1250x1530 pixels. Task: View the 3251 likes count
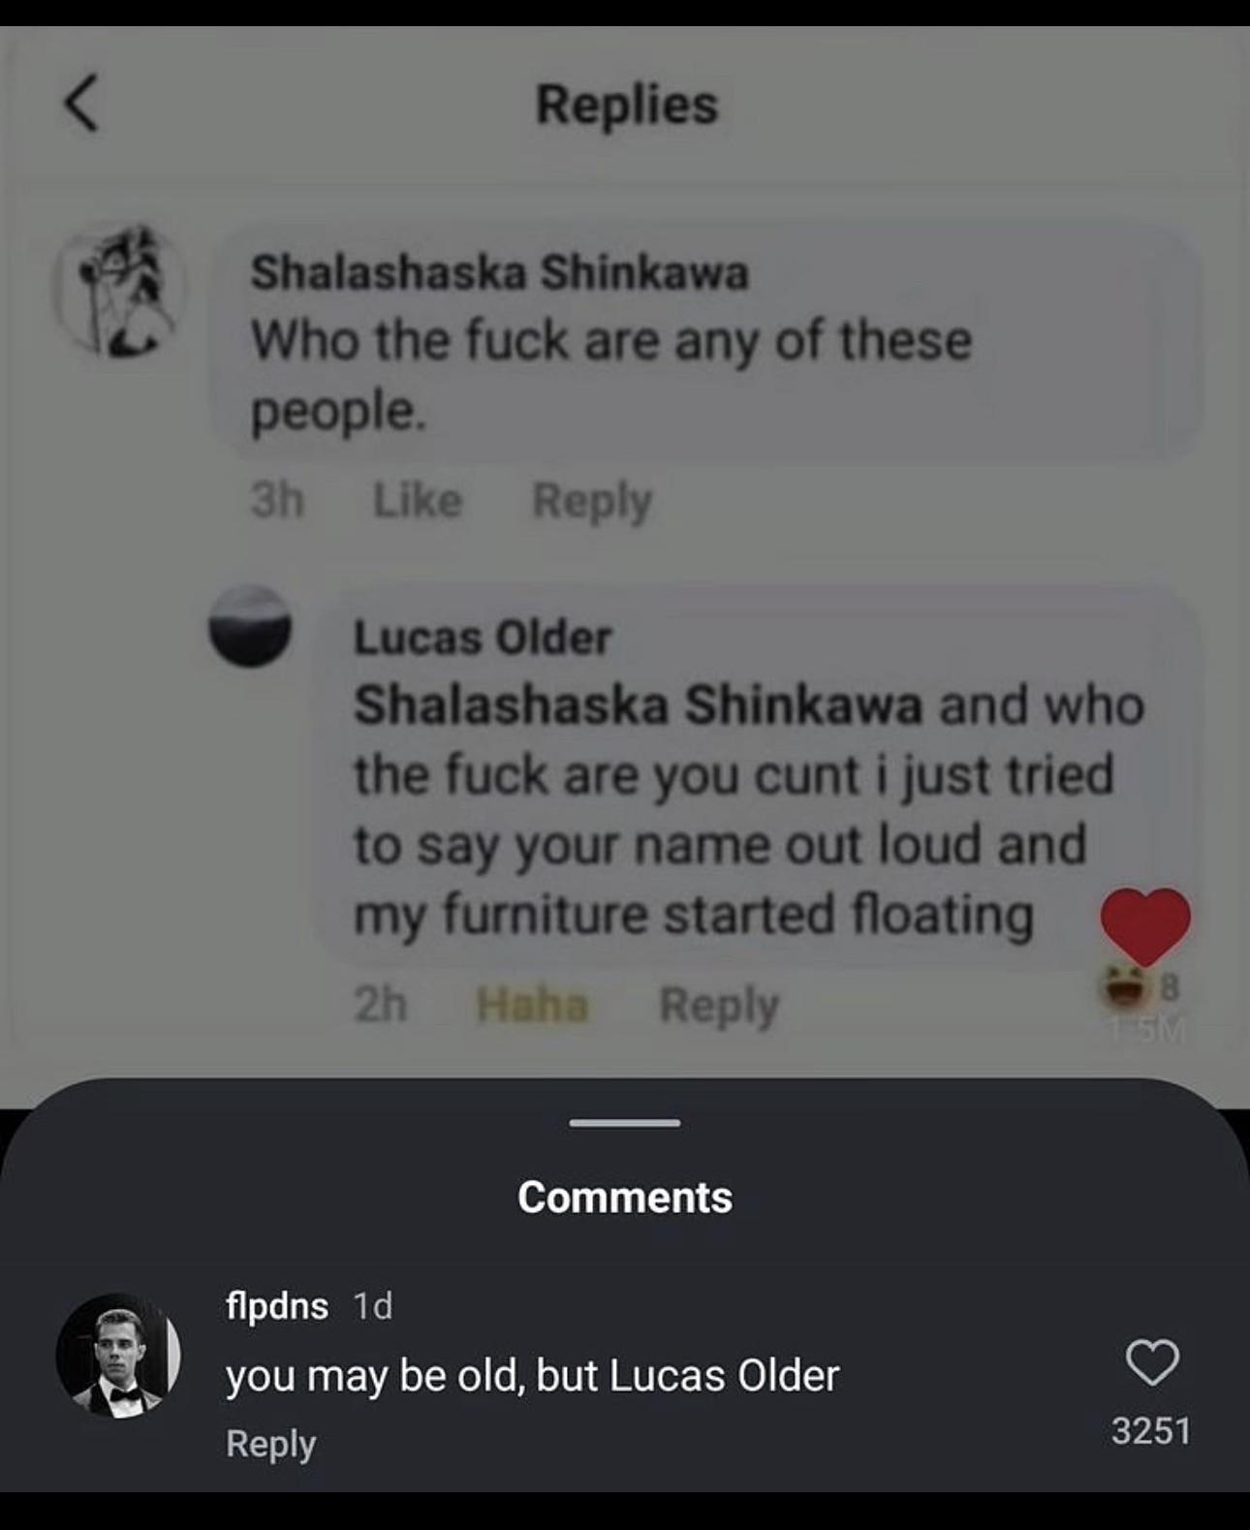coord(1150,1431)
